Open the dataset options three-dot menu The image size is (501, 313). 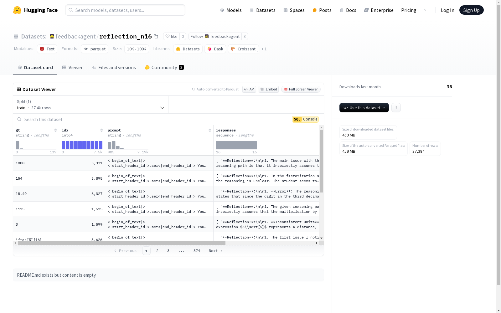click(x=396, y=108)
